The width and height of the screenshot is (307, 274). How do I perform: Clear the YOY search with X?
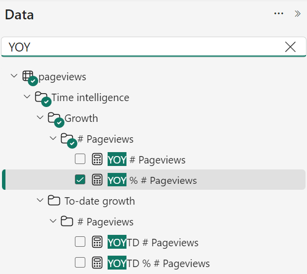(x=290, y=47)
